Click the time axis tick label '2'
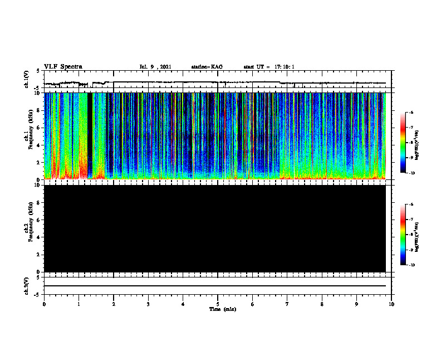 [x=114, y=304]
